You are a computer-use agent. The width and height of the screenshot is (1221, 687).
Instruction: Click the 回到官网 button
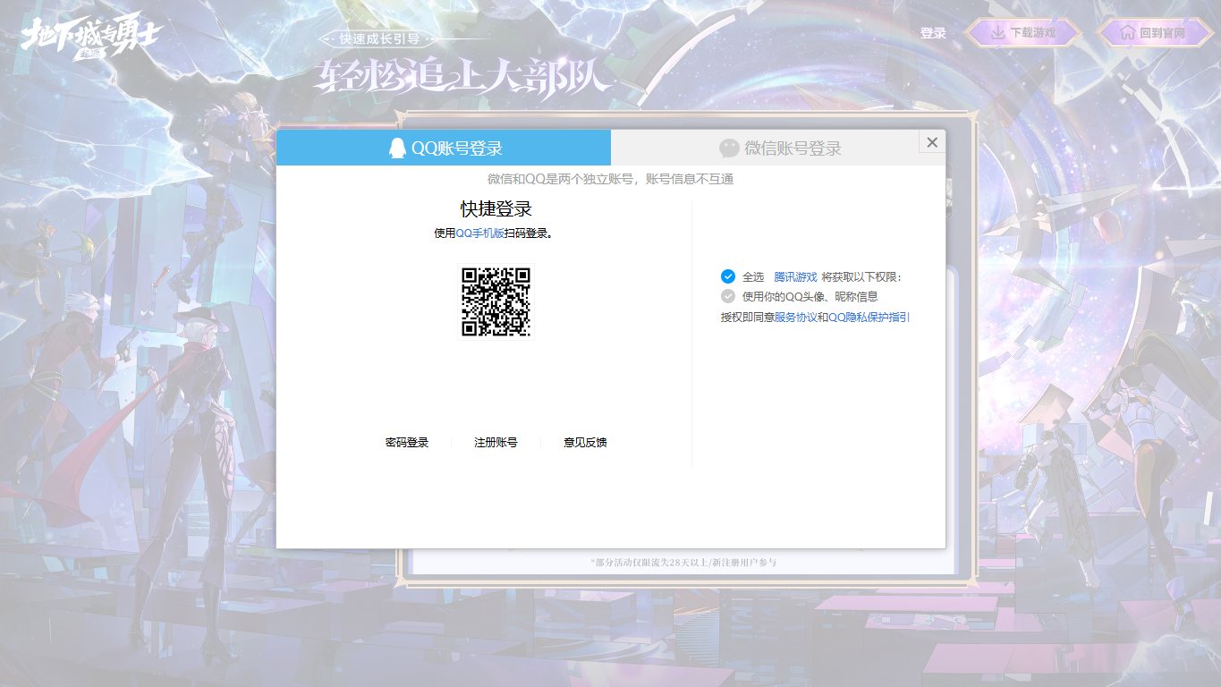[1154, 33]
